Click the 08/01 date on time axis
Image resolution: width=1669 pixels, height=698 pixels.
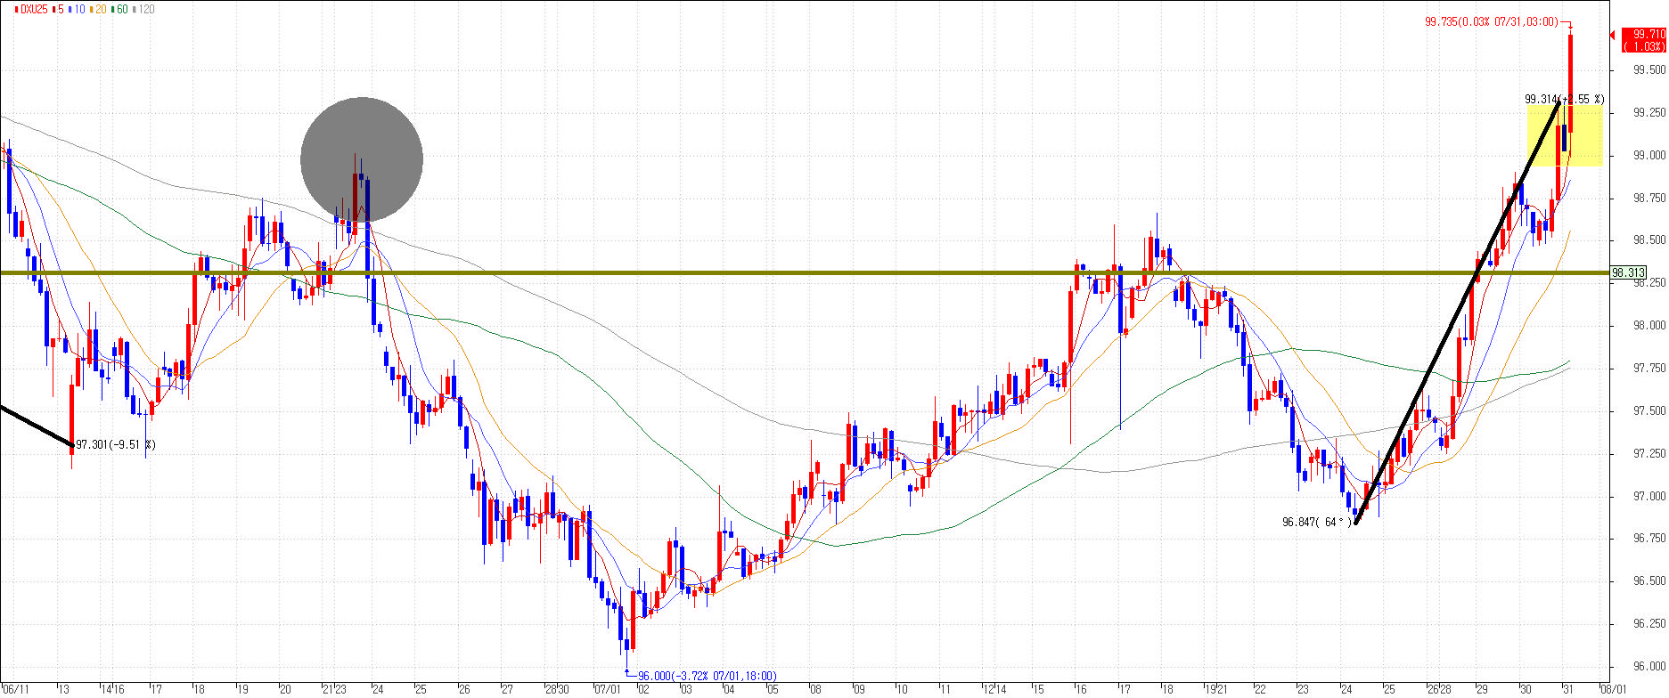pyautogui.click(x=1615, y=689)
